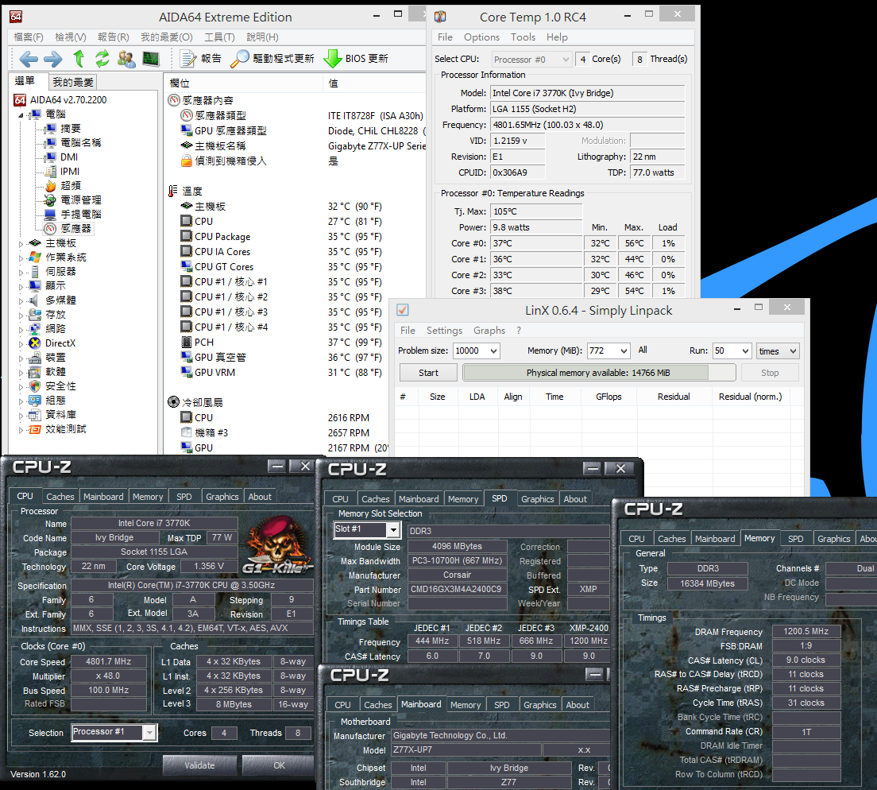Select the 安全性 security tree node
Screen dimensions: 877x790
[x=52, y=386]
